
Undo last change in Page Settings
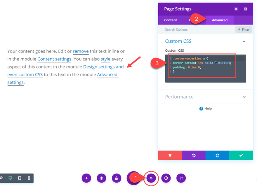[x=194, y=155]
